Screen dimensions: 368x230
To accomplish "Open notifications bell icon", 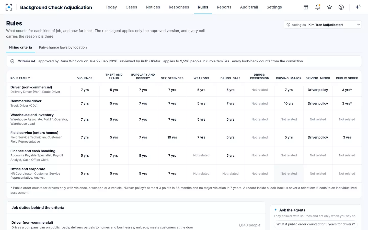I will click(x=318, y=7).
